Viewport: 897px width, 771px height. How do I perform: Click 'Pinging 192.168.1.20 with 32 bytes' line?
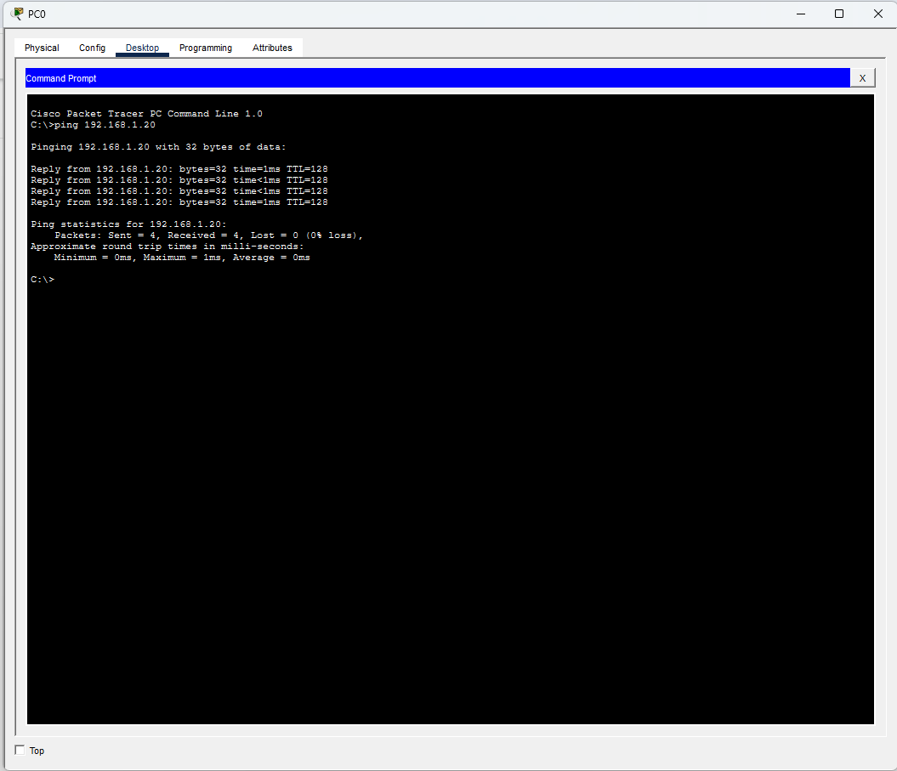point(158,147)
